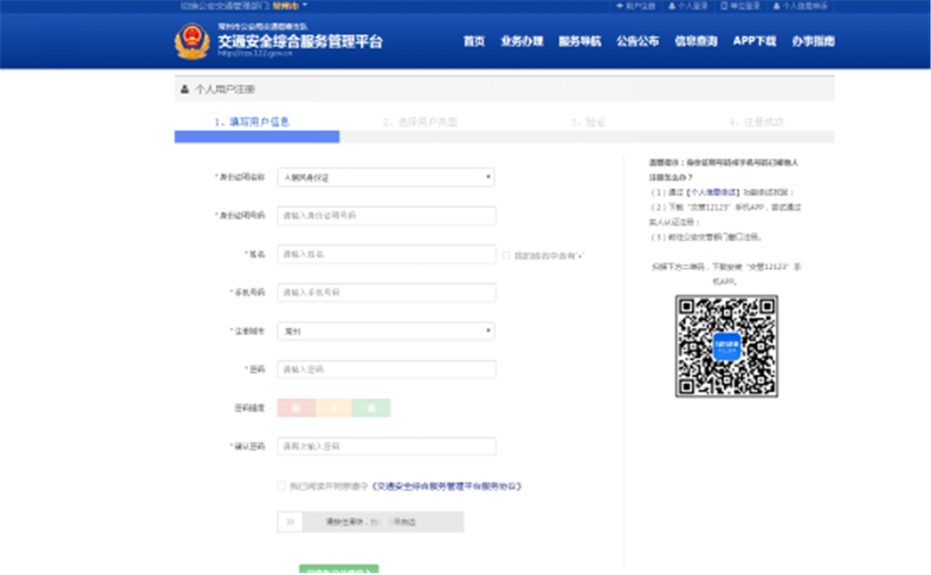The width and height of the screenshot is (931, 575).
Task: Click the user icon beside 个人用户注册
Action: [185, 90]
